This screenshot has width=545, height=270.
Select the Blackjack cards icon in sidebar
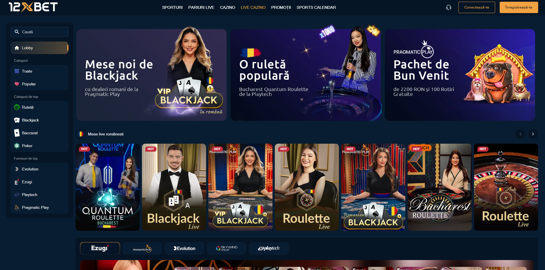pyautogui.click(x=17, y=120)
